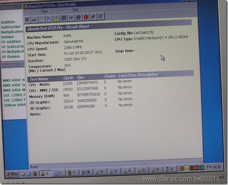Click the crossed-lines X toolbar icon
Image resolution: width=228 pixels, height=185 pixels.
click(49, 19)
